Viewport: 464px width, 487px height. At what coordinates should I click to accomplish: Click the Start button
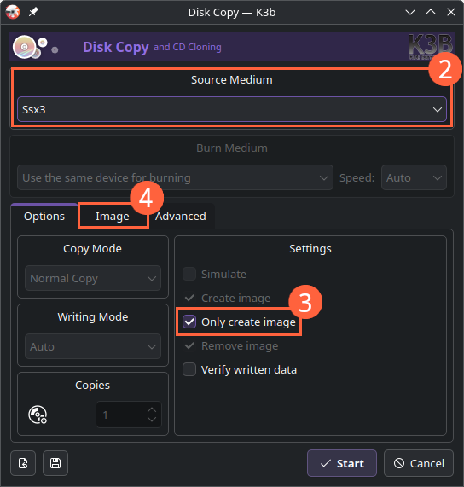342,463
